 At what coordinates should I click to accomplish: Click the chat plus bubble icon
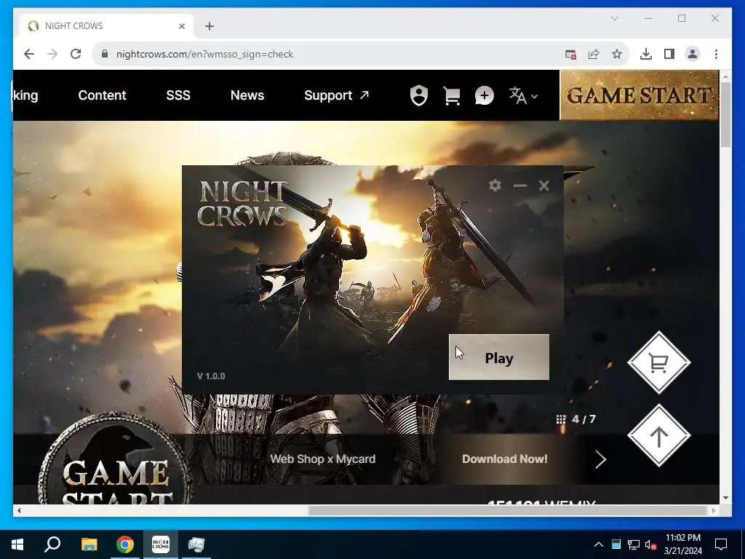pos(484,96)
